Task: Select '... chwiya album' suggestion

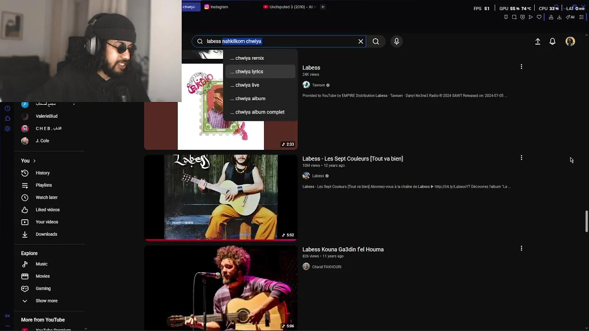Action: pyautogui.click(x=260, y=98)
